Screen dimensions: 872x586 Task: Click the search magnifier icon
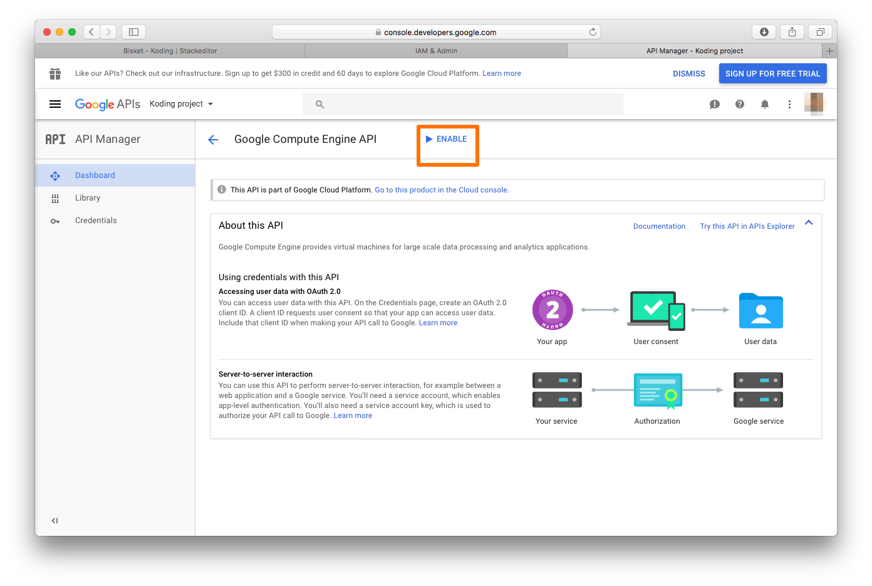(319, 104)
